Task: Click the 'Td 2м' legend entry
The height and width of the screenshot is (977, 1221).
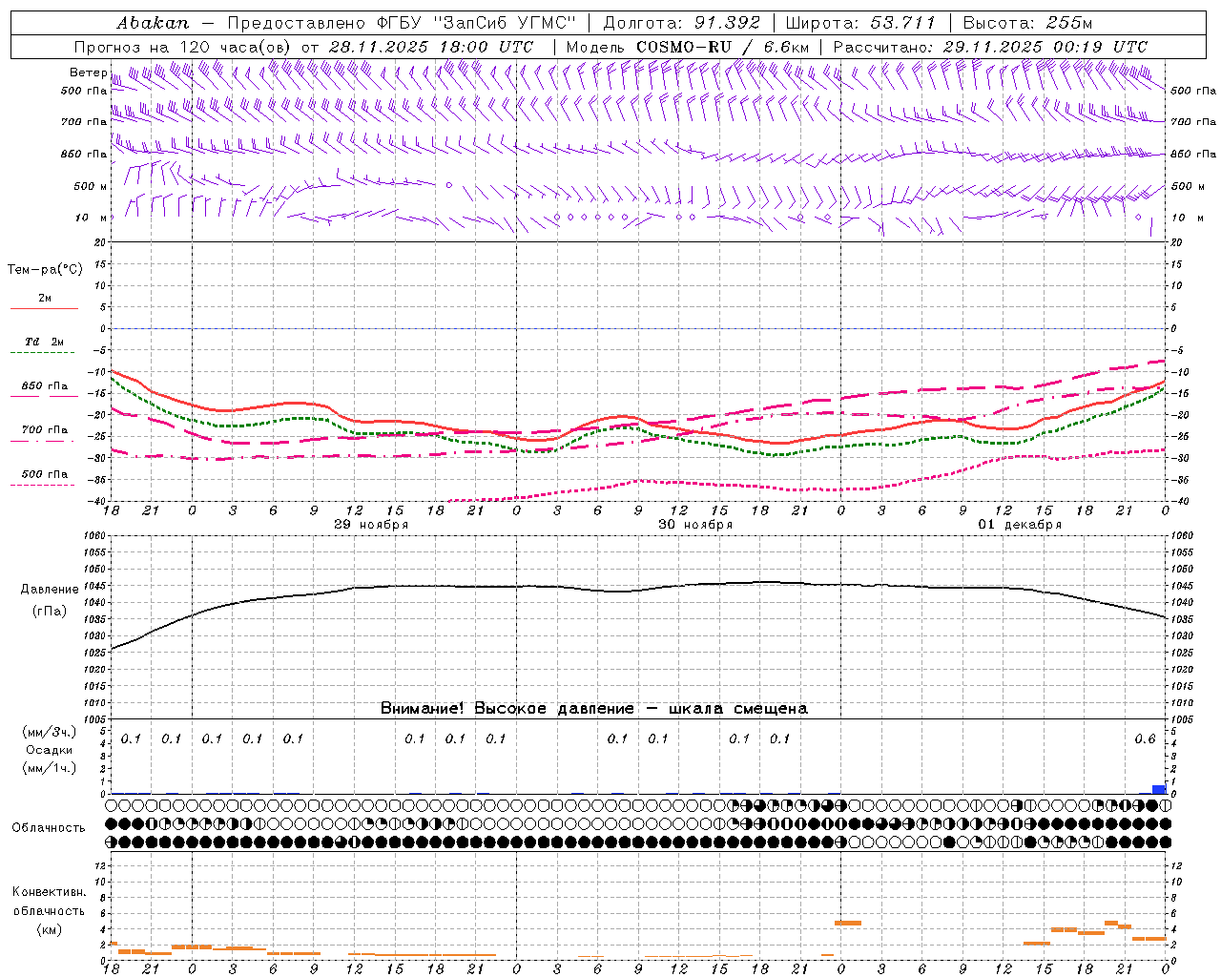Action: pos(44,342)
